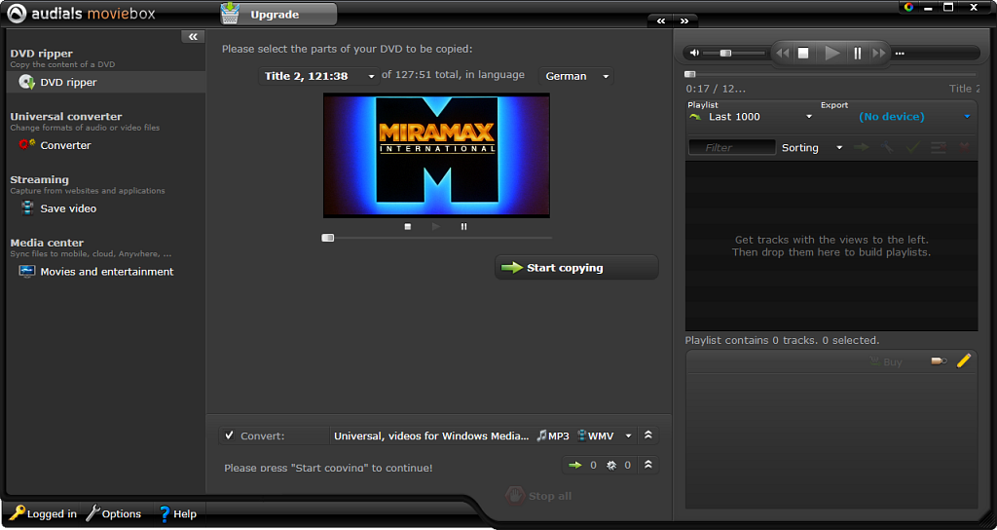Viewport: 997px width, 530px height.
Task: Pause the DVD preview
Action: coord(463,226)
